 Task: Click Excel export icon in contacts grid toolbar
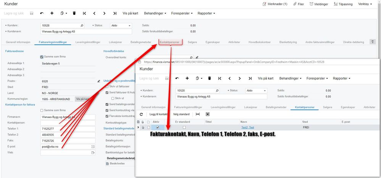point(208,114)
